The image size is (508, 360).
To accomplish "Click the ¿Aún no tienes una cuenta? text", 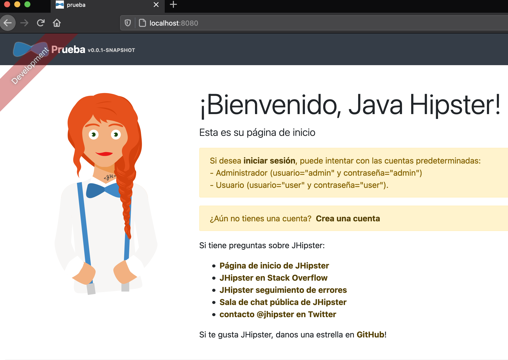I will coord(261,219).
